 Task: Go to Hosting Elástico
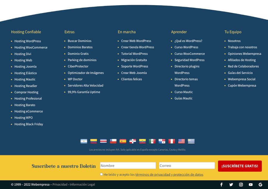26,73
